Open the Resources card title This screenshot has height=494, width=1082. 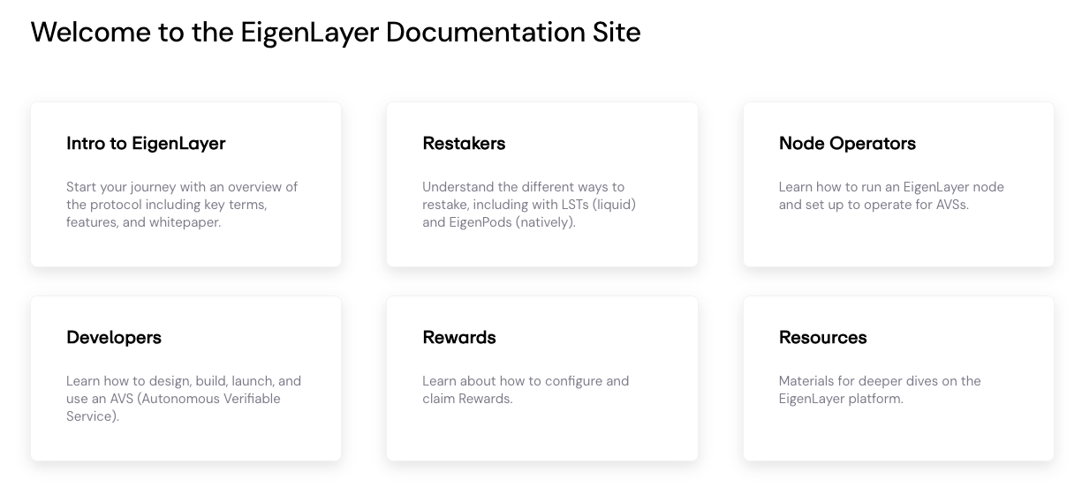822,338
